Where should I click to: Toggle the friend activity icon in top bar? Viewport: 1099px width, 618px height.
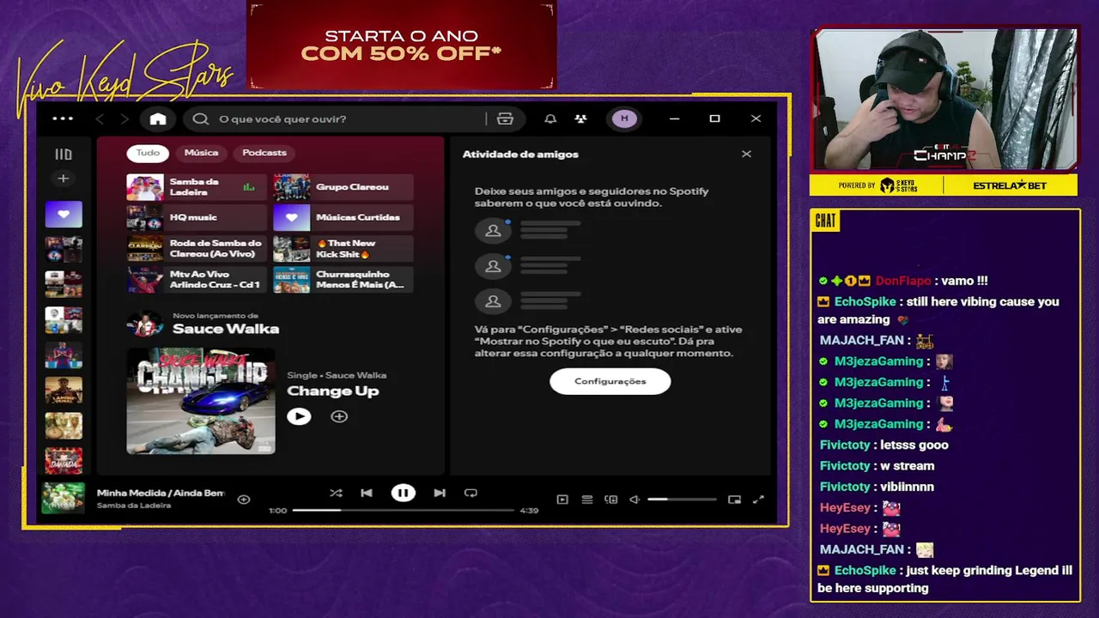pyautogui.click(x=580, y=119)
